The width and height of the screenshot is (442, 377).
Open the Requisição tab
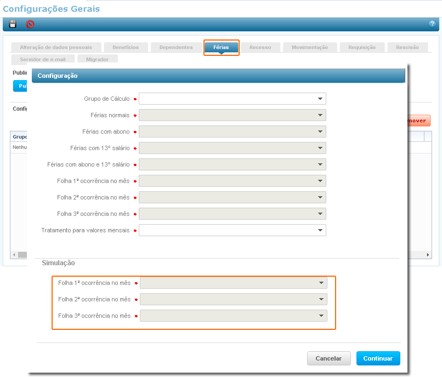362,48
